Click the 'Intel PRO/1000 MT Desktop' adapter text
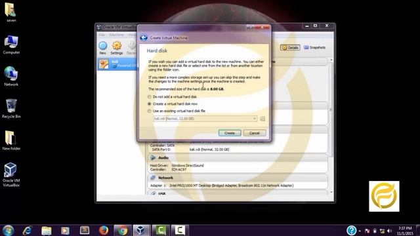 [232, 186]
